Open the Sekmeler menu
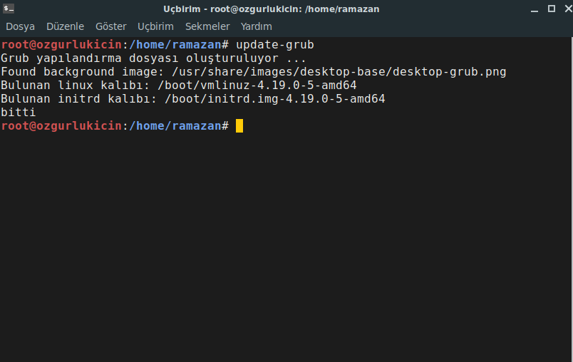Image resolution: width=573 pixels, height=362 pixels. [207, 26]
